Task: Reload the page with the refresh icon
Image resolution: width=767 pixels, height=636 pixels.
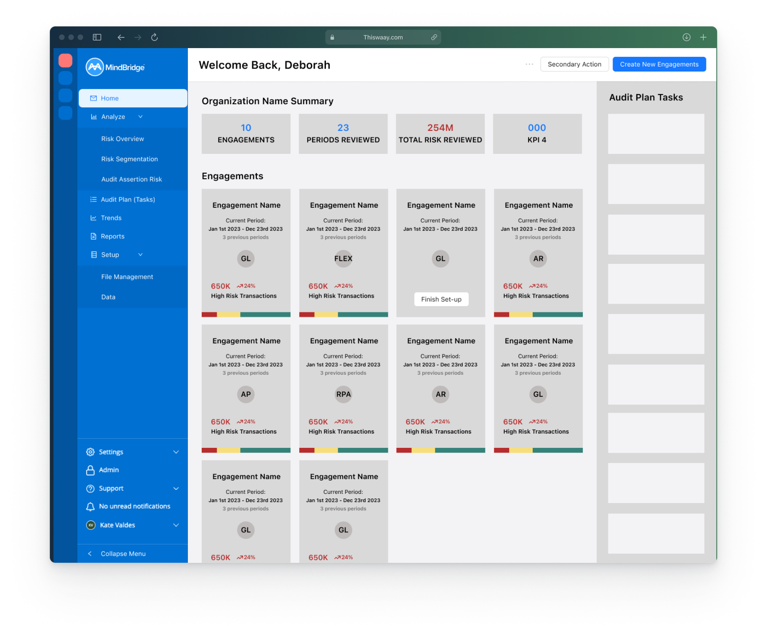Action: [154, 37]
